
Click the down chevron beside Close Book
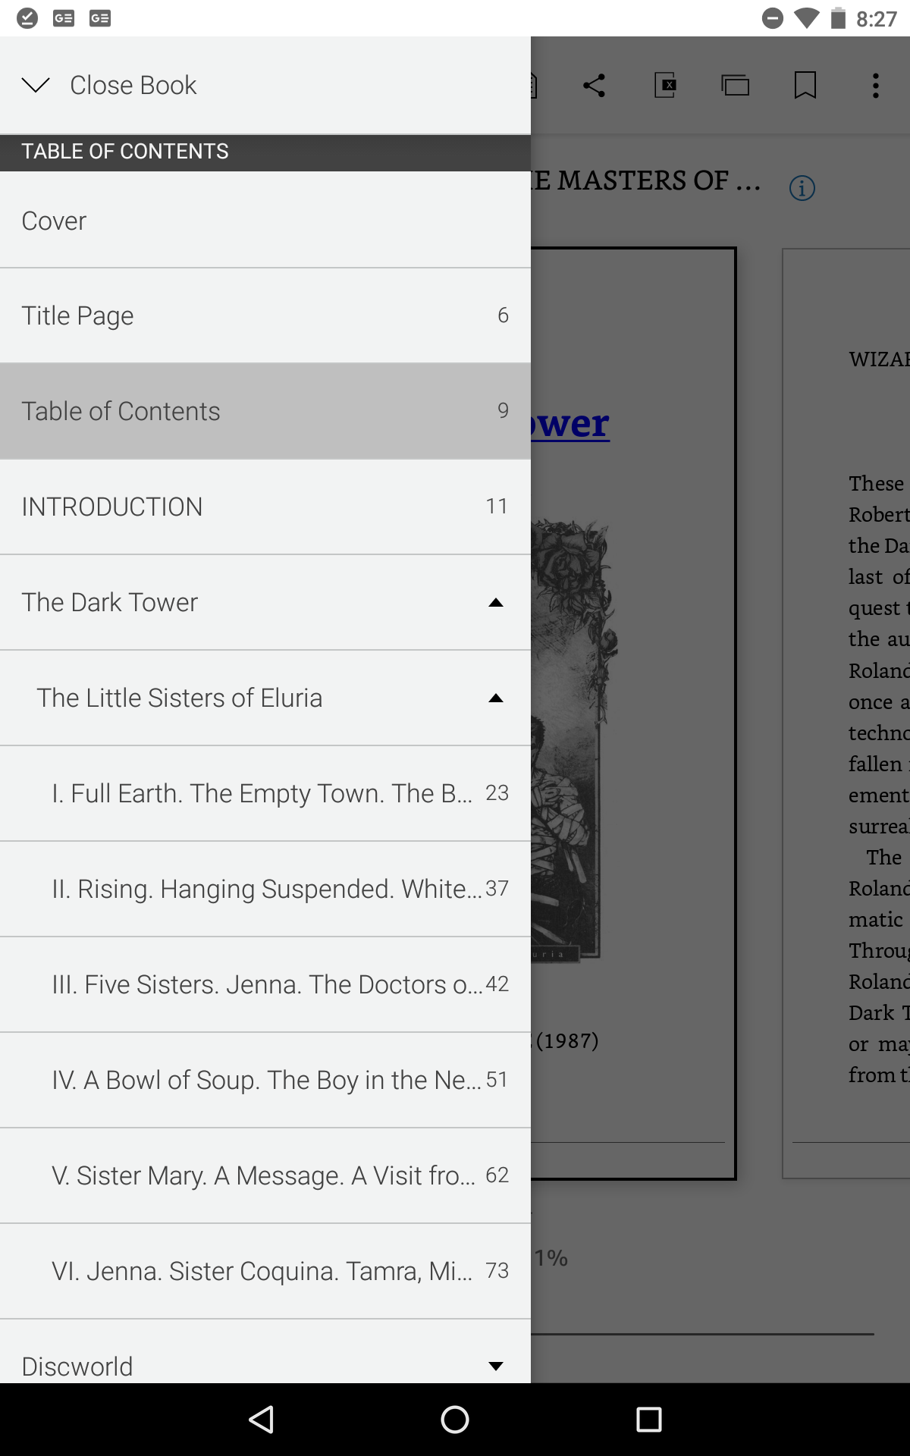(36, 85)
